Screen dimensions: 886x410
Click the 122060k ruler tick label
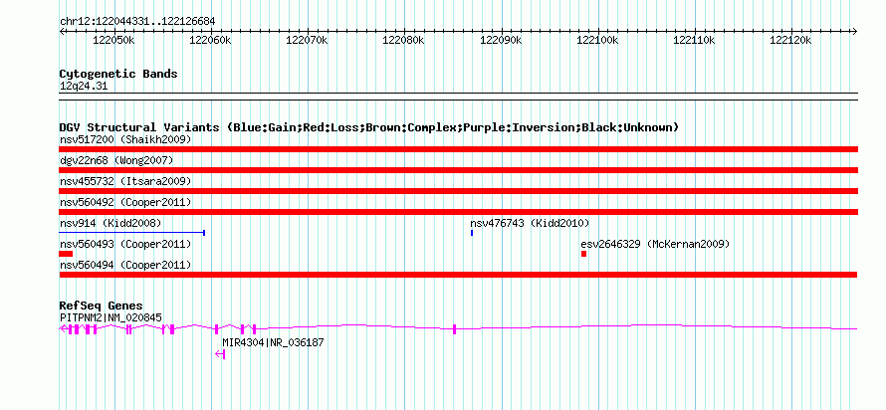[210, 41]
